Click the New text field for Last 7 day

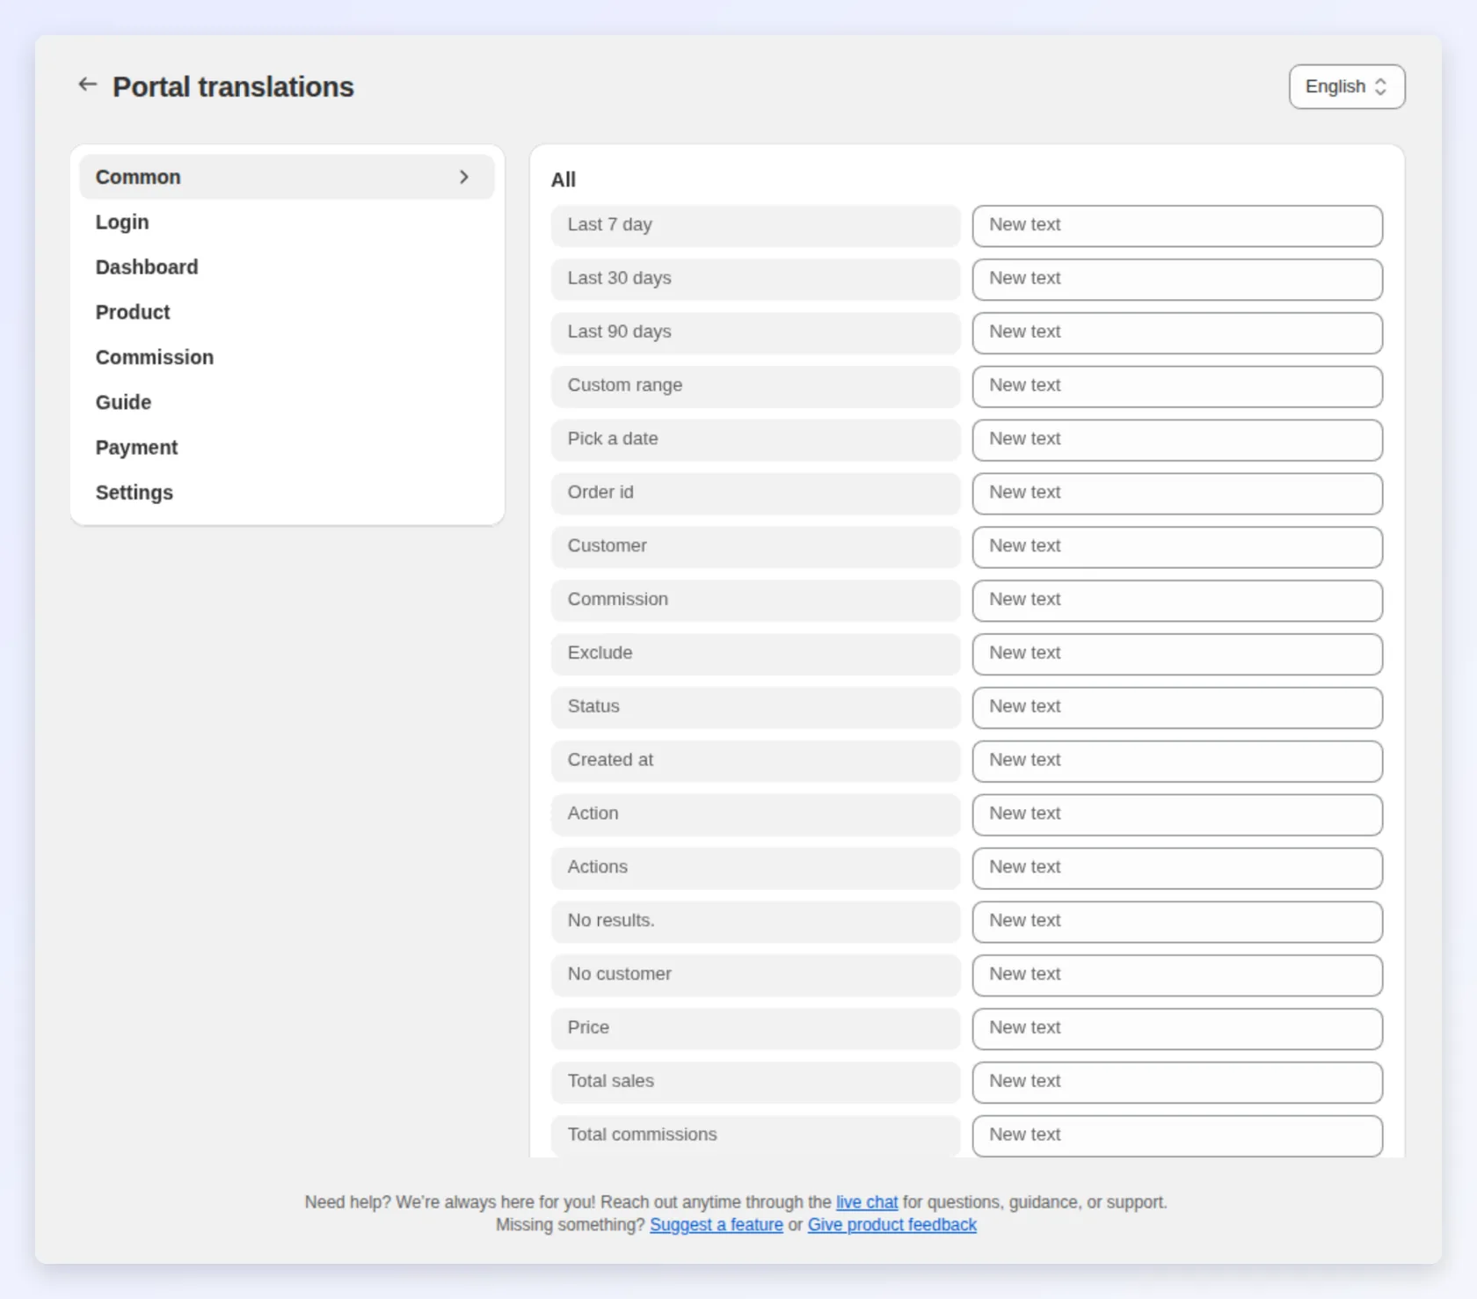point(1176,225)
